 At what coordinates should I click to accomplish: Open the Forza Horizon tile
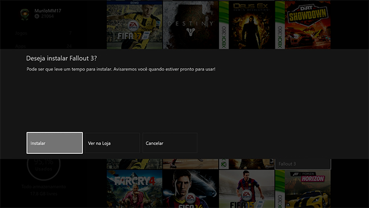(x=303, y=189)
